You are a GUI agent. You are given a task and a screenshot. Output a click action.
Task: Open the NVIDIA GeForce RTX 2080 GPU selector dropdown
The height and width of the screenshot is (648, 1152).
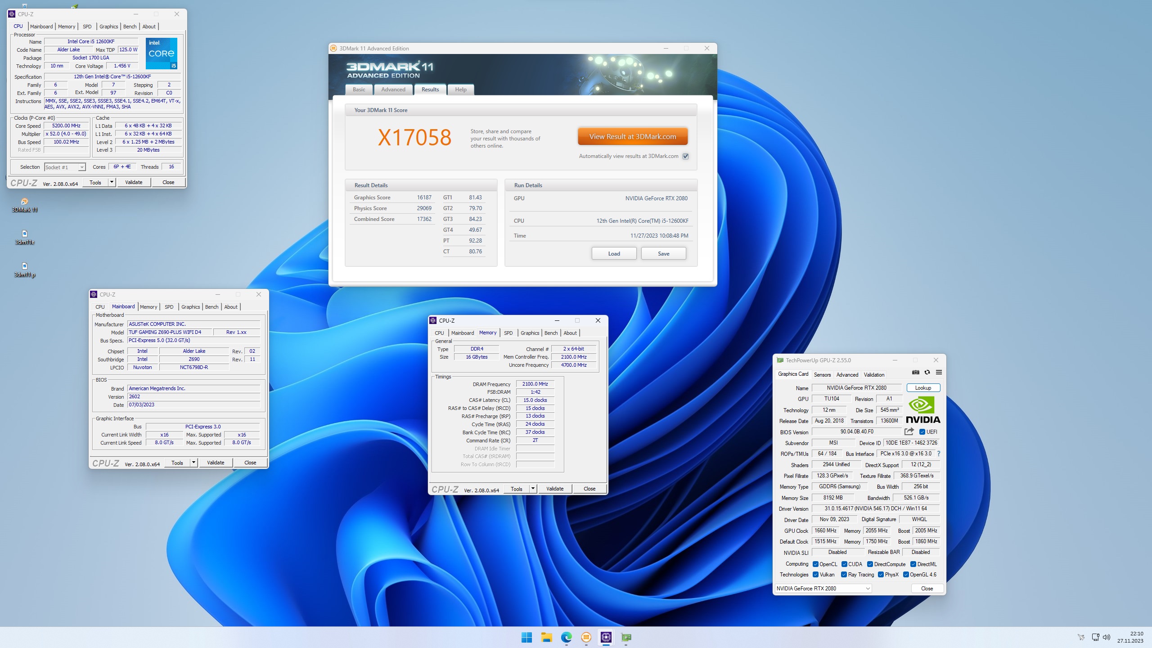point(823,588)
